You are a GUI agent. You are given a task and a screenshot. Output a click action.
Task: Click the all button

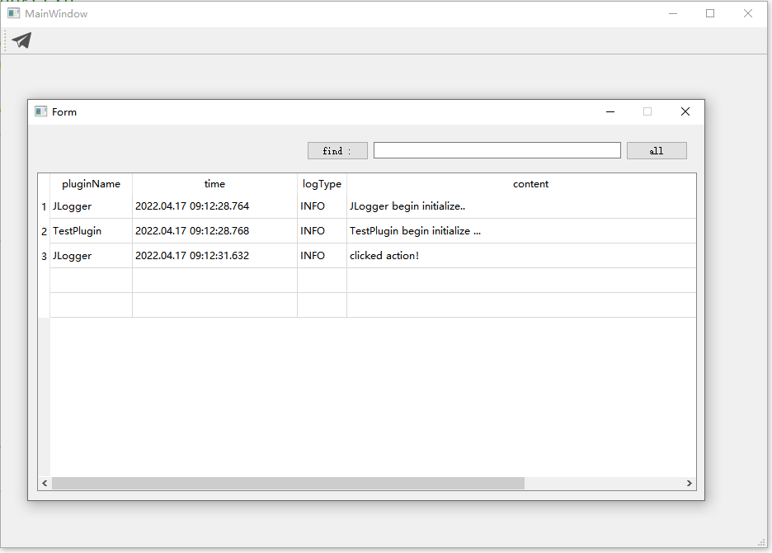(657, 151)
